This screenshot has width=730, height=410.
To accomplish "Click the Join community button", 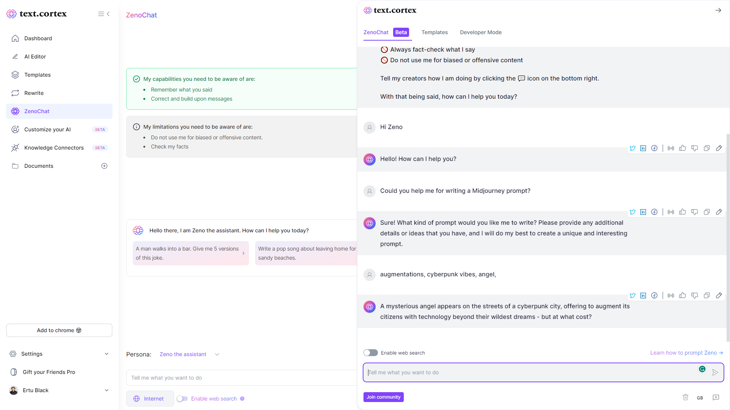I will pyautogui.click(x=383, y=397).
